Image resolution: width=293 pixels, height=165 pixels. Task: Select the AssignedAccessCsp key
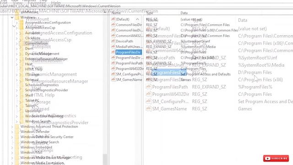point(40,27)
